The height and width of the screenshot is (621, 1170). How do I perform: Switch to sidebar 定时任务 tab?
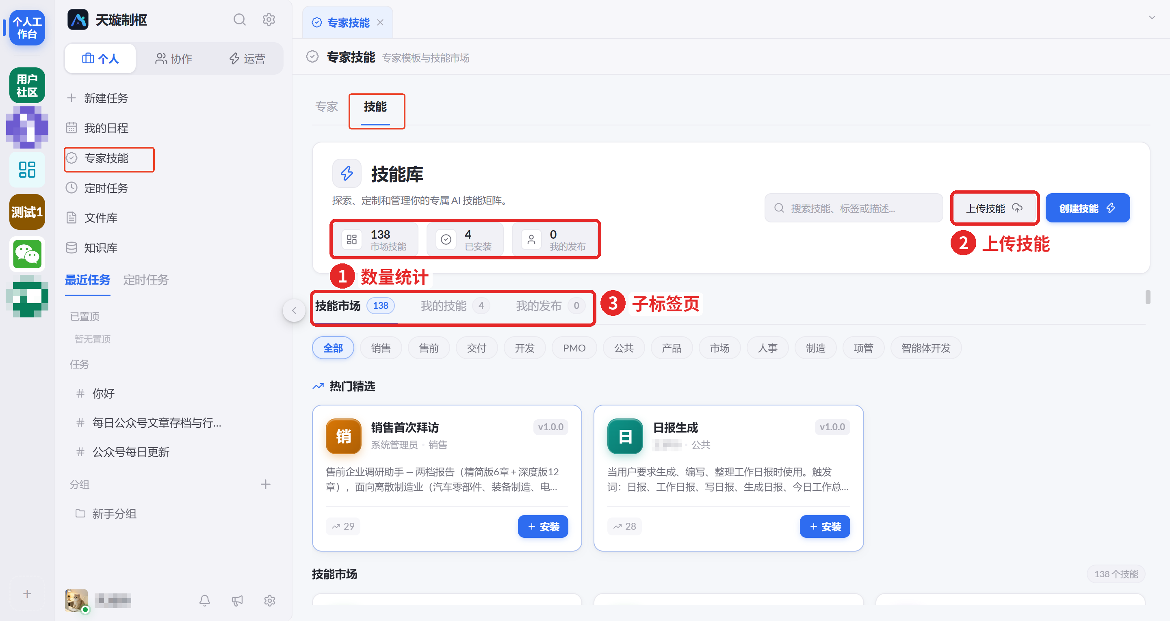[146, 280]
